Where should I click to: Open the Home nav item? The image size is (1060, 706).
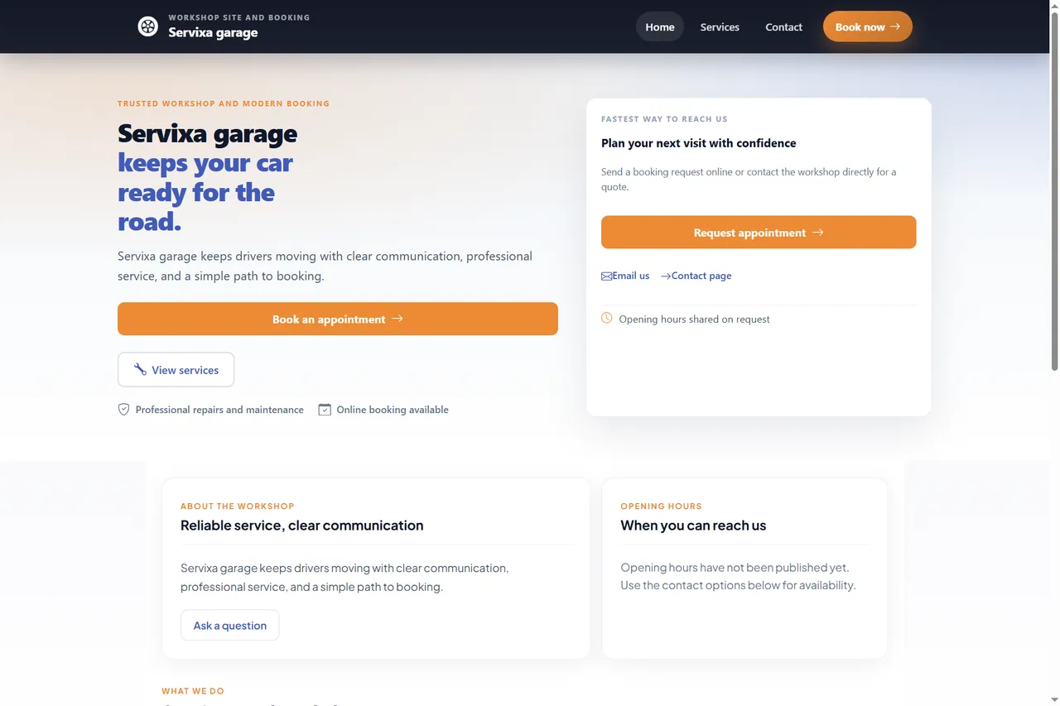[660, 26]
